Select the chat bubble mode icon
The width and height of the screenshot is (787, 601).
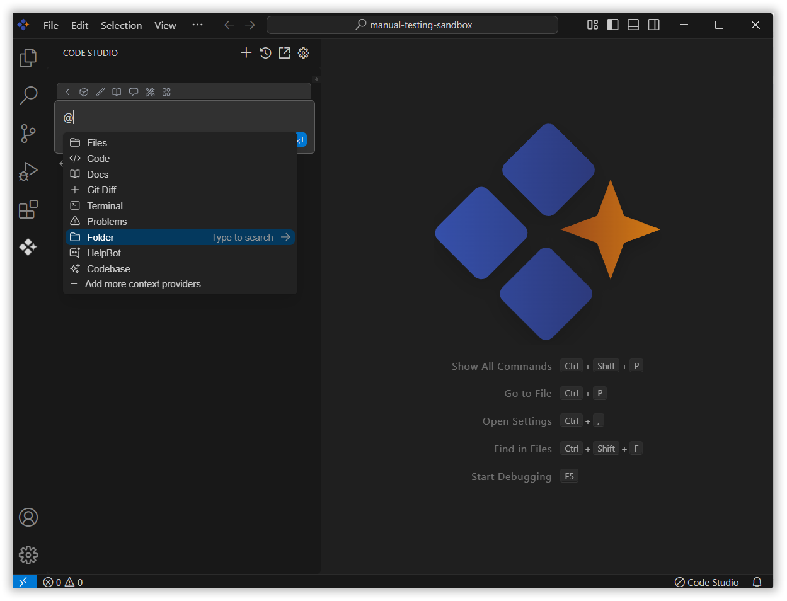(133, 92)
